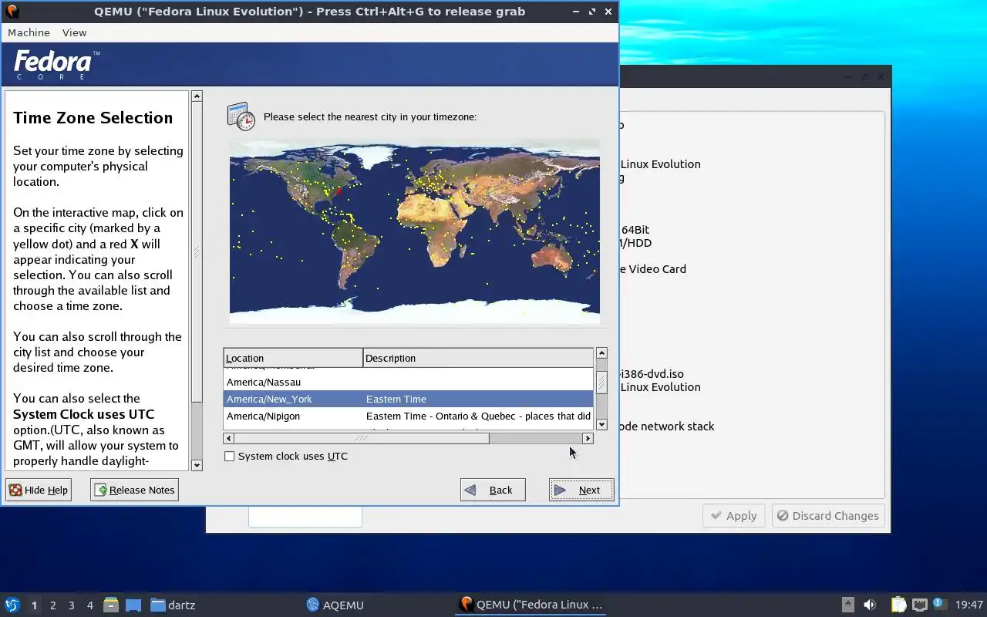This screenshot has height=617, width=987.
Task: Click the Eastern Time description cell
Action: (396, 399)
